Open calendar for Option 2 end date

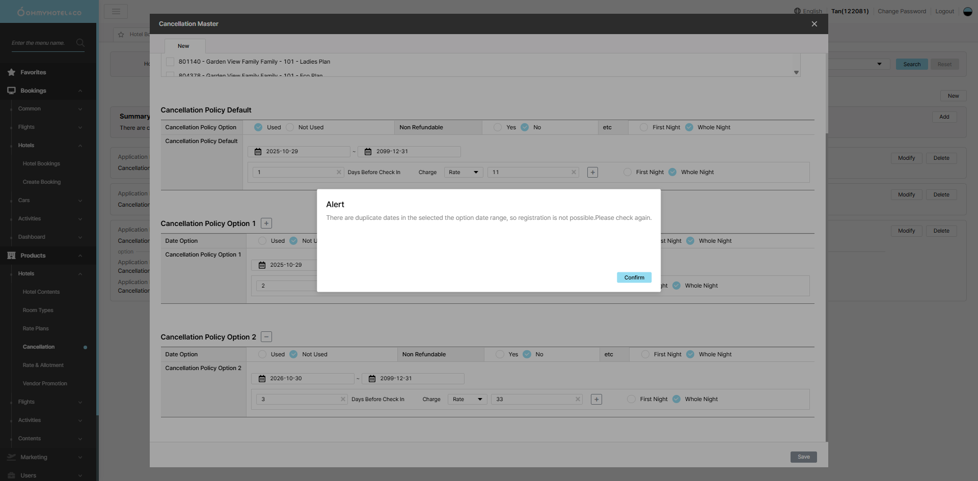[x=372, y=379]
